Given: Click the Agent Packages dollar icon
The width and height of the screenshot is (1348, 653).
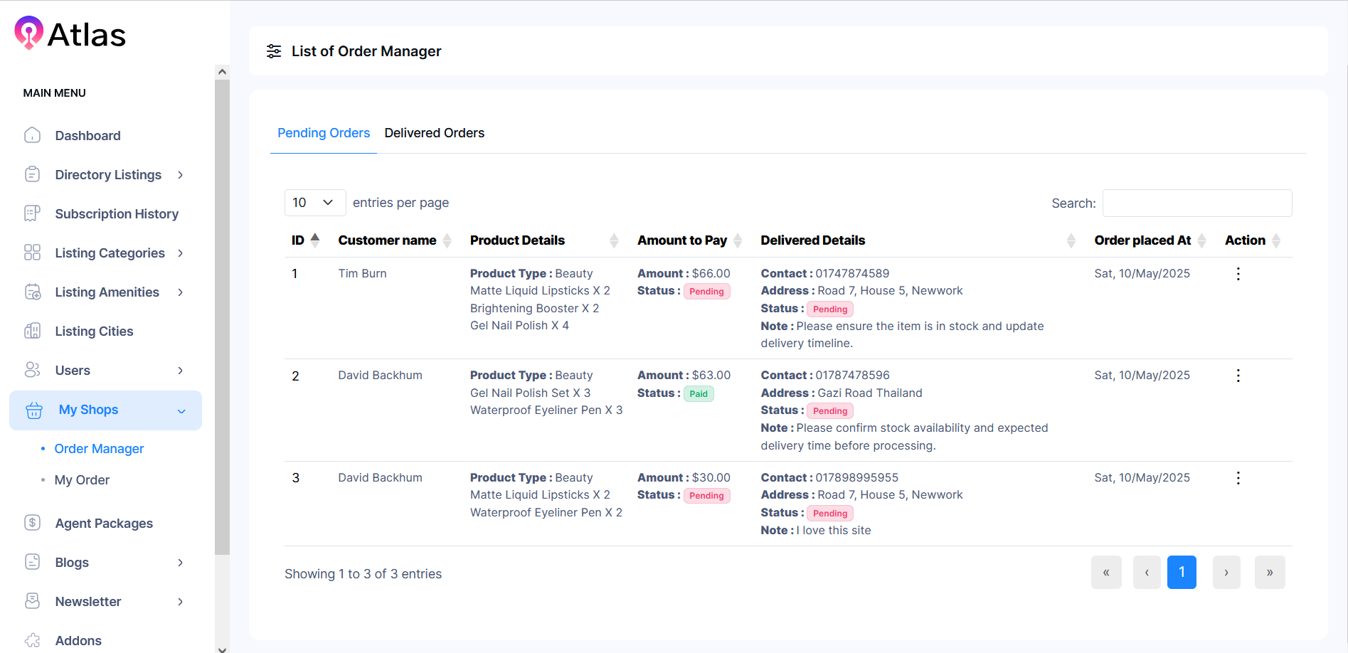Looking at the screenshot, I should [33, 523].
